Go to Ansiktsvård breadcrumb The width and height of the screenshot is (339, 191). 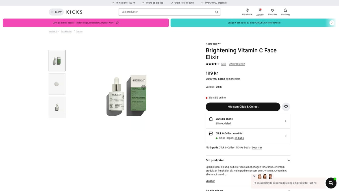click(66, 31)
